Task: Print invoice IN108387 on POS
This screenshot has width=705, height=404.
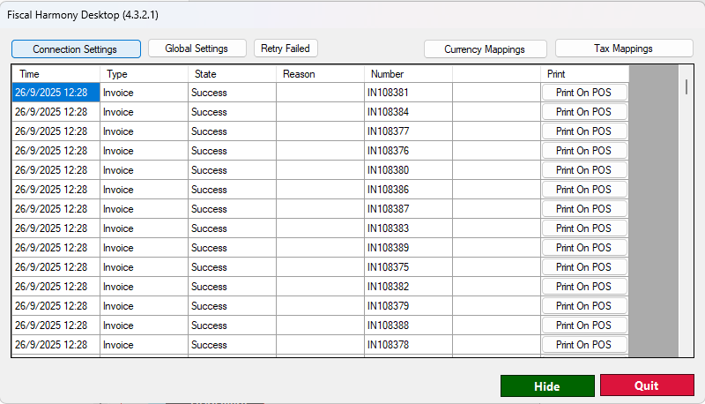Action: pyautogui.click(x=584, y=209)
